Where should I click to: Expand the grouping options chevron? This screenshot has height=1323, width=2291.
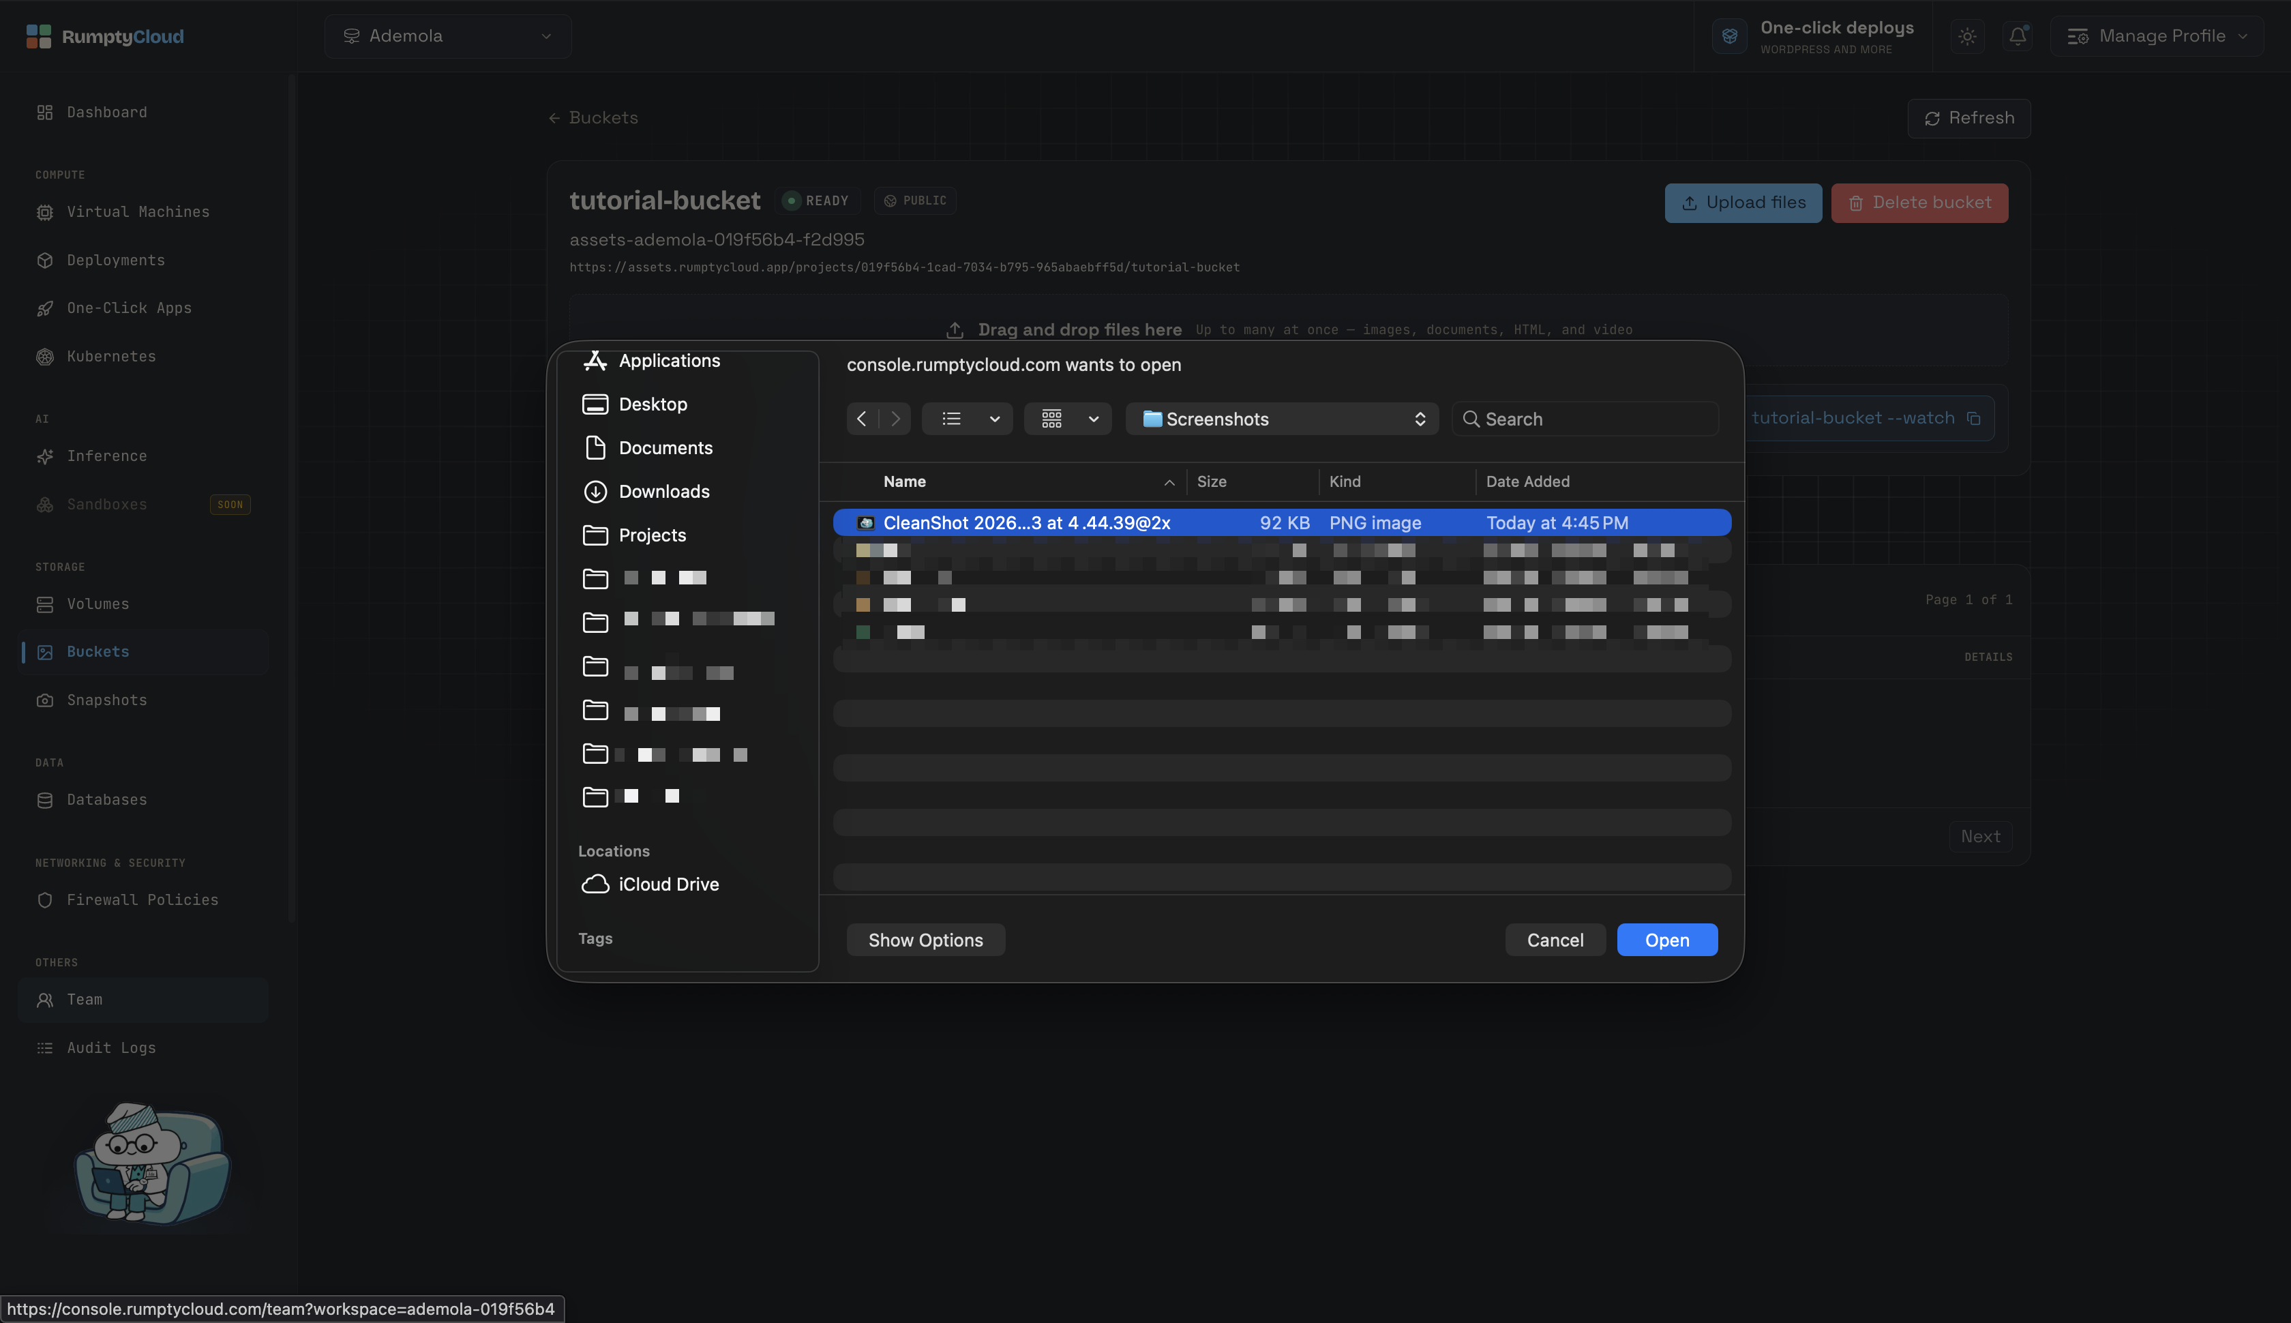1094,419
